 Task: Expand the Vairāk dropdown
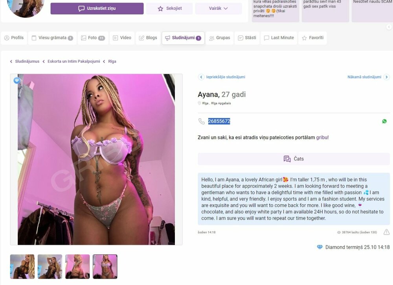pos(219,8)
